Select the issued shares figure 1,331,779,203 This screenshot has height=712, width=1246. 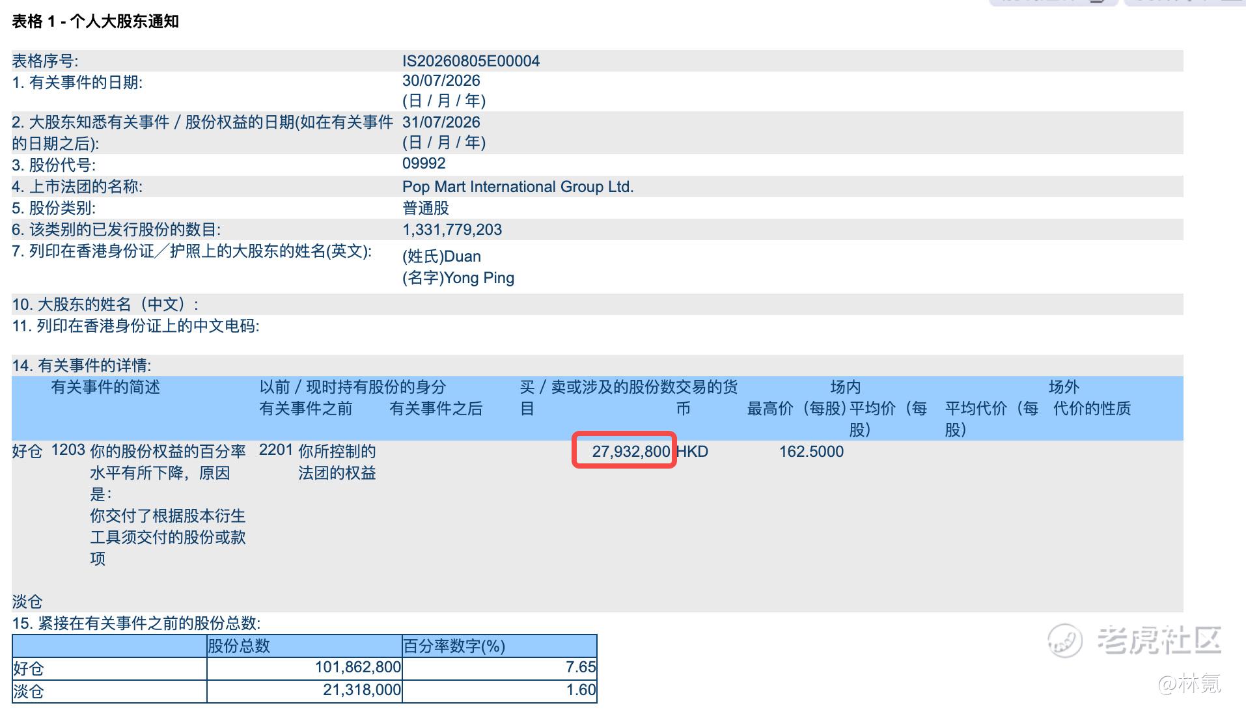click(x=452, y=230)
